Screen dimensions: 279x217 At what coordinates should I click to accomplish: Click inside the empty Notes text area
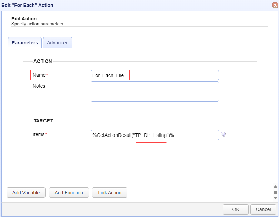pyautogui.click(x=155, y=91)
